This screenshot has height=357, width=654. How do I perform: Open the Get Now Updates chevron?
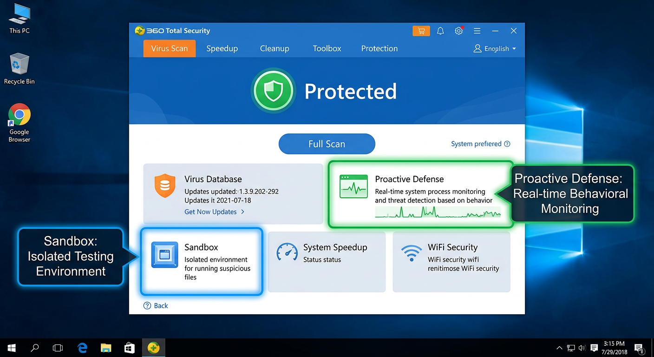pyautogui.click(x=242, y=212)
